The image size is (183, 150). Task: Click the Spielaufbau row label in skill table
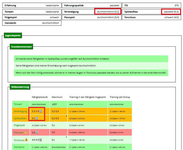tap(20, 118)
